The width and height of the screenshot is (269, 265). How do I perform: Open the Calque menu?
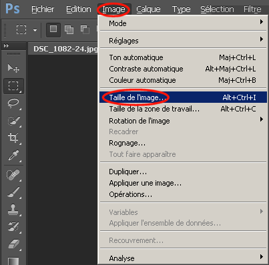coord(148,9)
